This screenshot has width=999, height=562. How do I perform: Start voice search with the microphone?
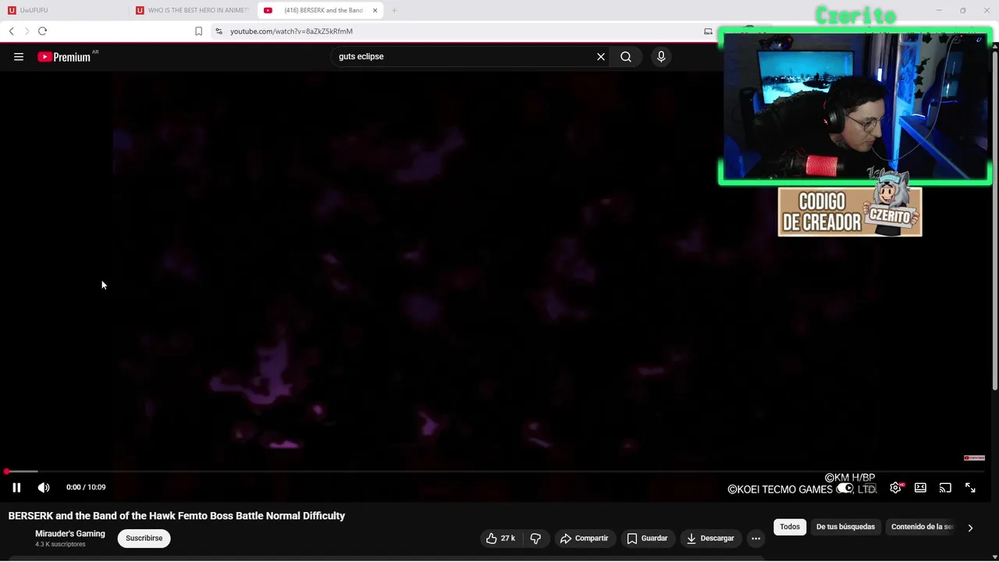[x=661, y=56]
